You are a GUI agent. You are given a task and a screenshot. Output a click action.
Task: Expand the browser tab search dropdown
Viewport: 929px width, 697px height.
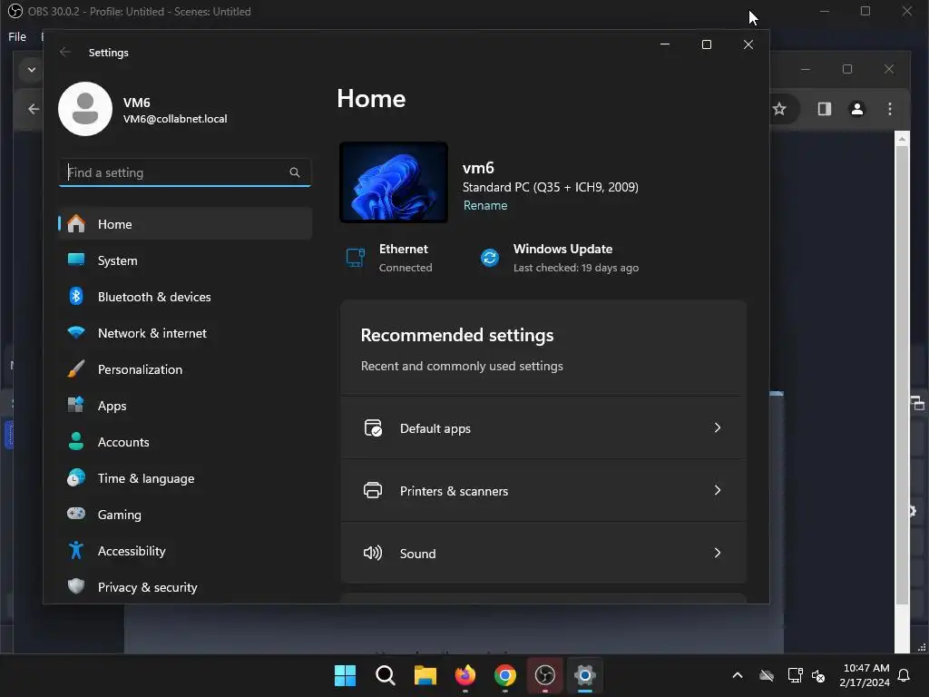[x=32, y=70]
